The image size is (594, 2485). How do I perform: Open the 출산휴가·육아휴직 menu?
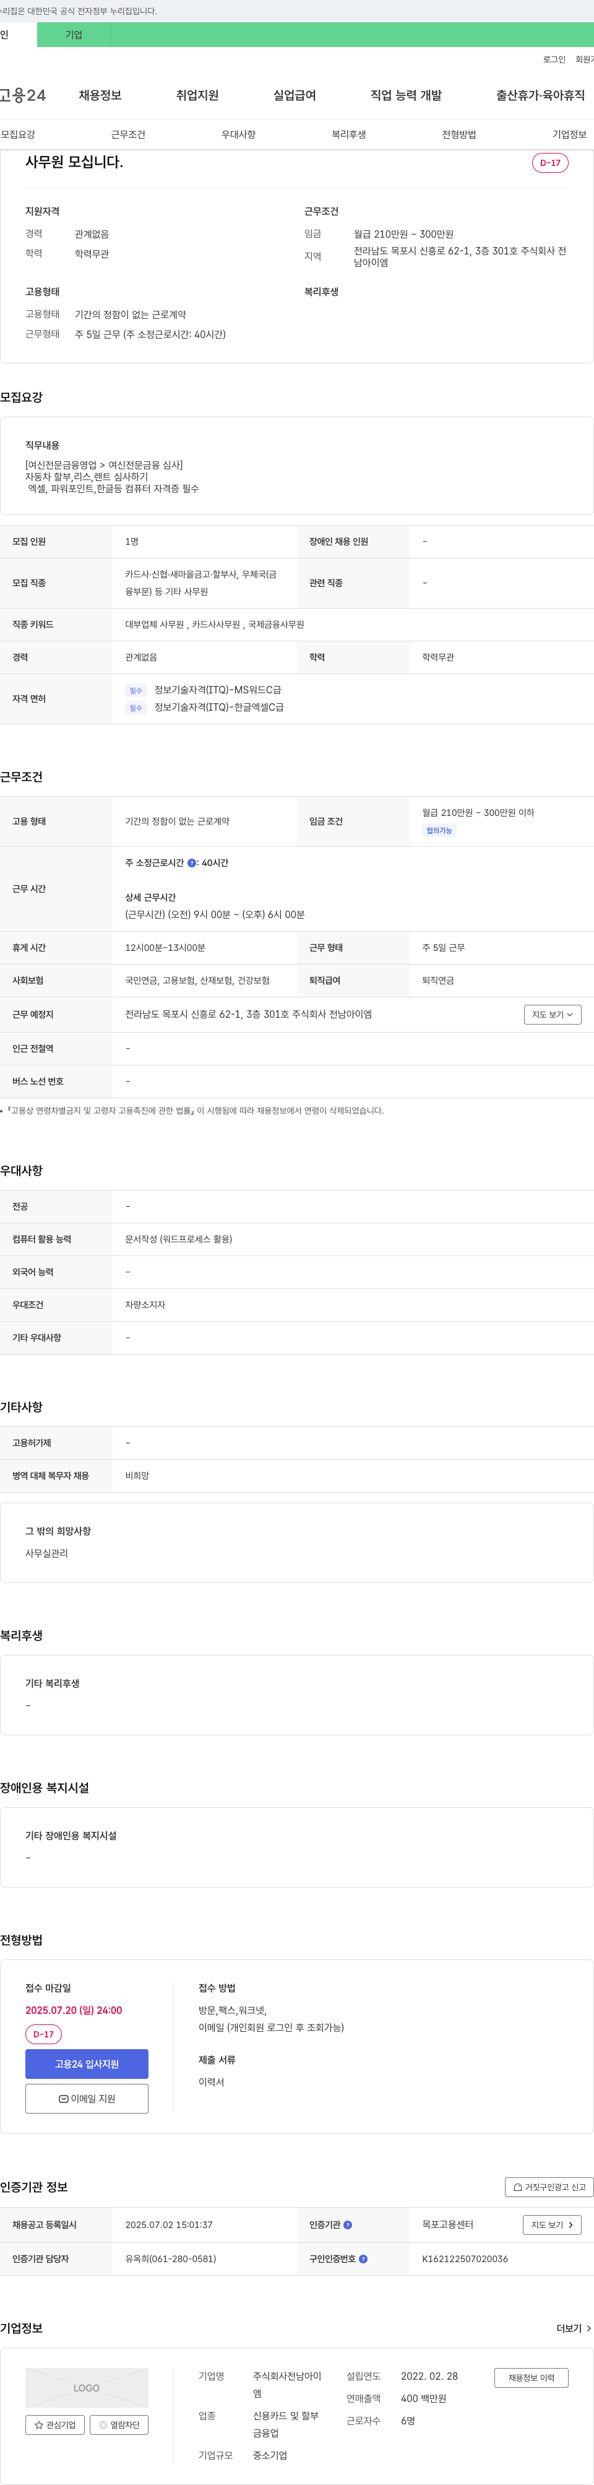pos(541,95)
